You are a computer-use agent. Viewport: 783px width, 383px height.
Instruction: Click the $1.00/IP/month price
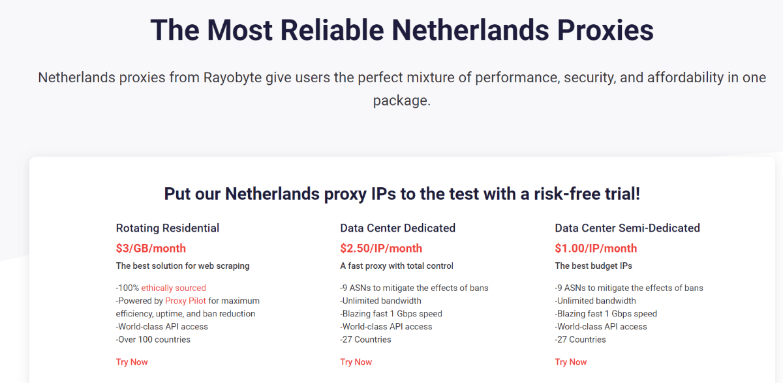[x=596, y=249]
